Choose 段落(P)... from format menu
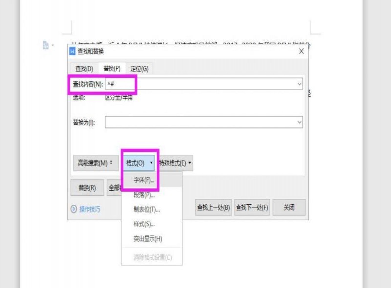The height and width of the screenshot is (288, 391). click(x=144, y=195)
